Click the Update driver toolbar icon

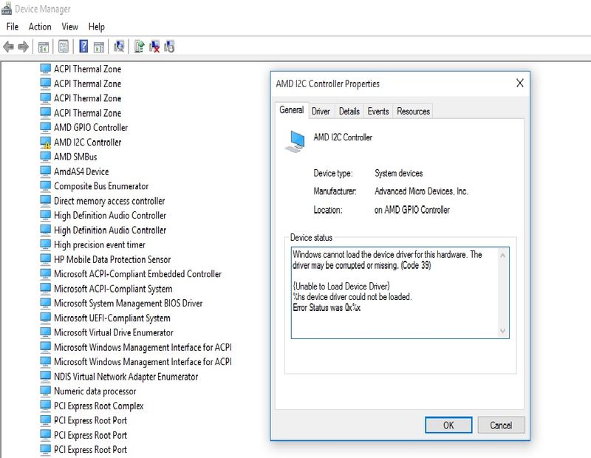[x=139, y=47]
